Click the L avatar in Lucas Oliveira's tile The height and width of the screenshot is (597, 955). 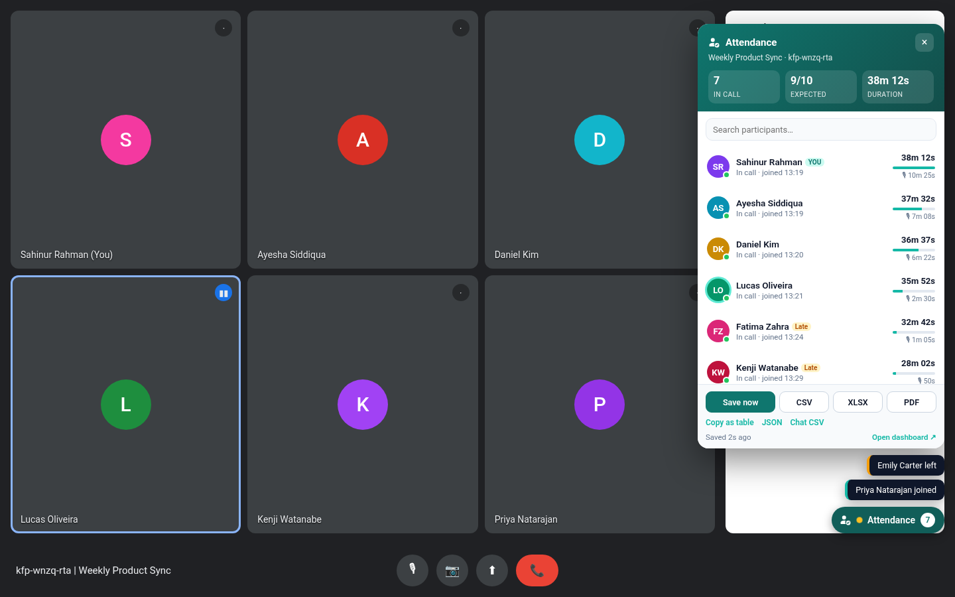[x=126, y=405]
